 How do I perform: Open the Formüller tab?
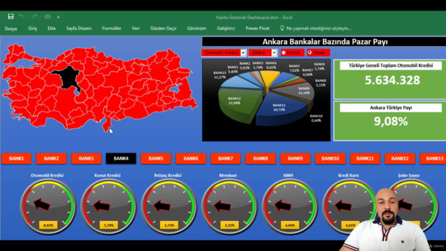coord(111,28)
